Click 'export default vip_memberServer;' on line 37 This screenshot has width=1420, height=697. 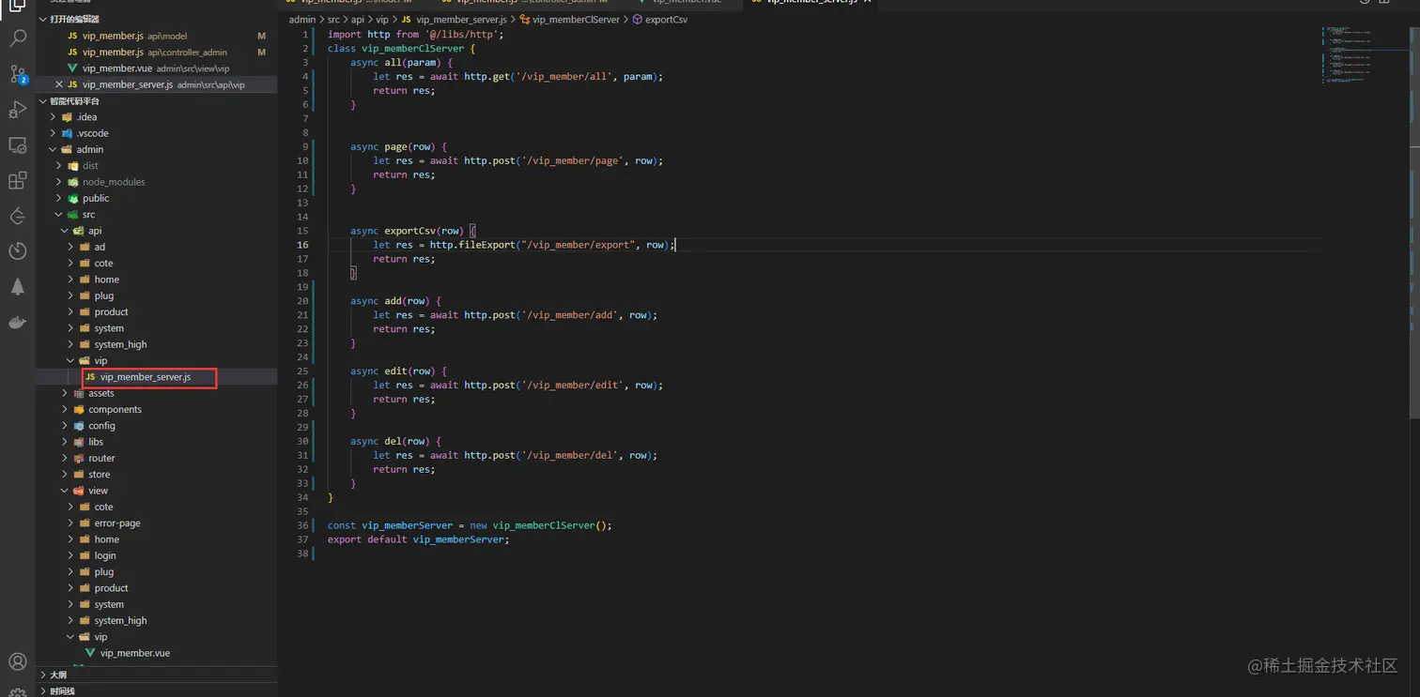419,539
